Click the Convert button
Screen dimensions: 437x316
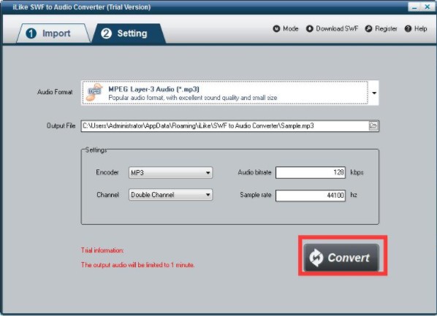[x=341, y=258]
